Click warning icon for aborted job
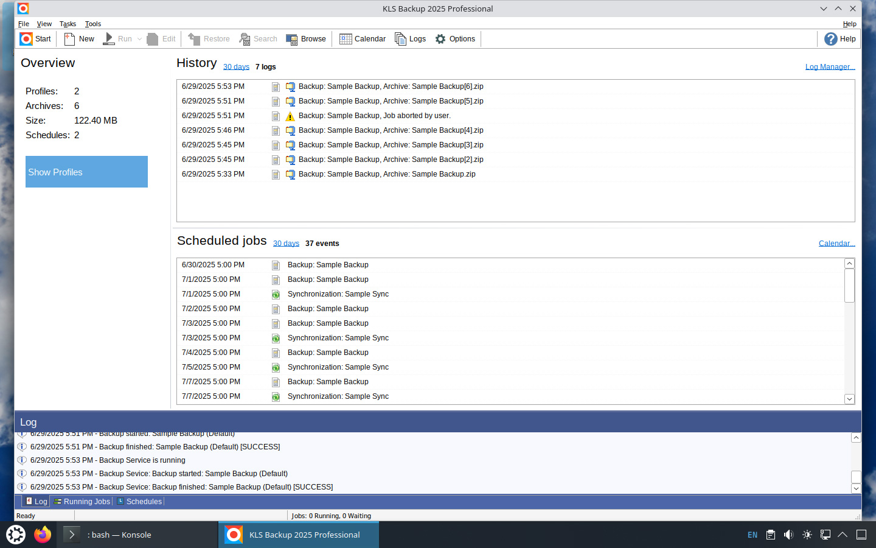The width and height of the screenshot is (876, 548). tap(290, 116)
